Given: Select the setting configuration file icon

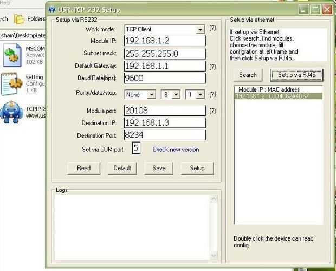Looking at the screenshot, I should pyautogui.click(x=12, y=84).
